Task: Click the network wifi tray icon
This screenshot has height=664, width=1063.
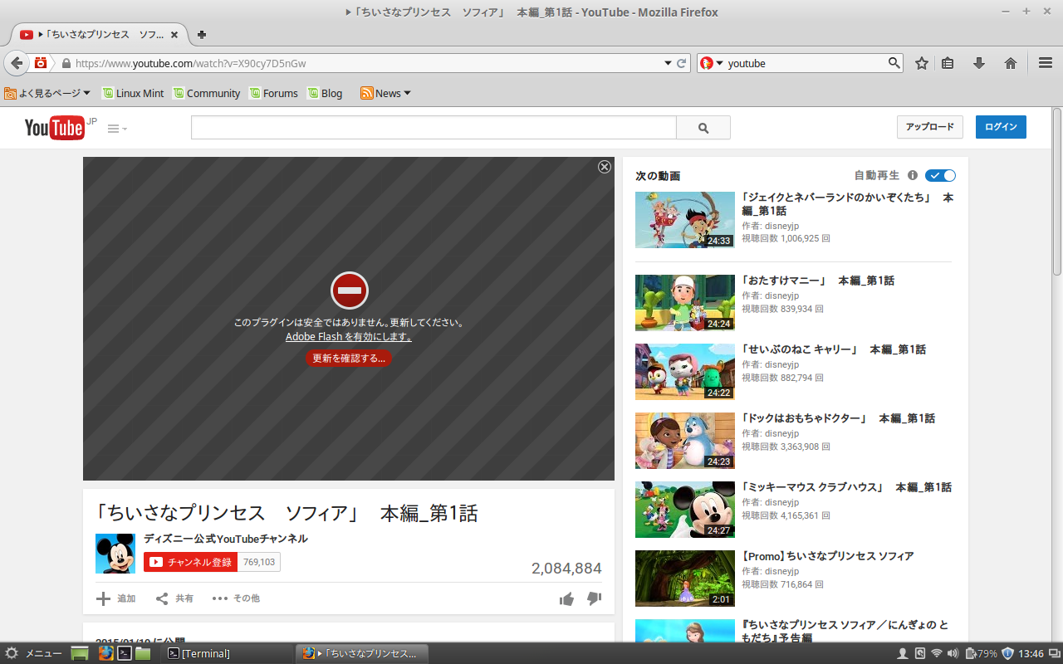Action: click(937, 653)
